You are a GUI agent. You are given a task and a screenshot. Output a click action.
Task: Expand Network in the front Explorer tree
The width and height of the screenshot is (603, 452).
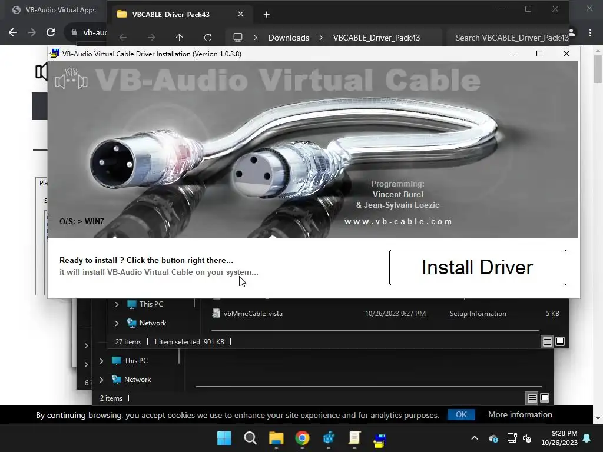117,323
